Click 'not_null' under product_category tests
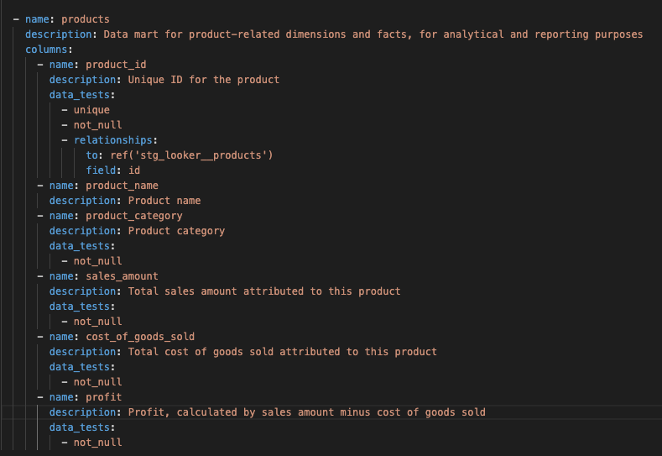The image size is (662, 456). [x=98, y=261]
